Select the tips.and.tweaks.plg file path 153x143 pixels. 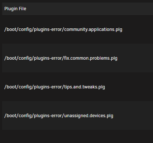(55, 87)
